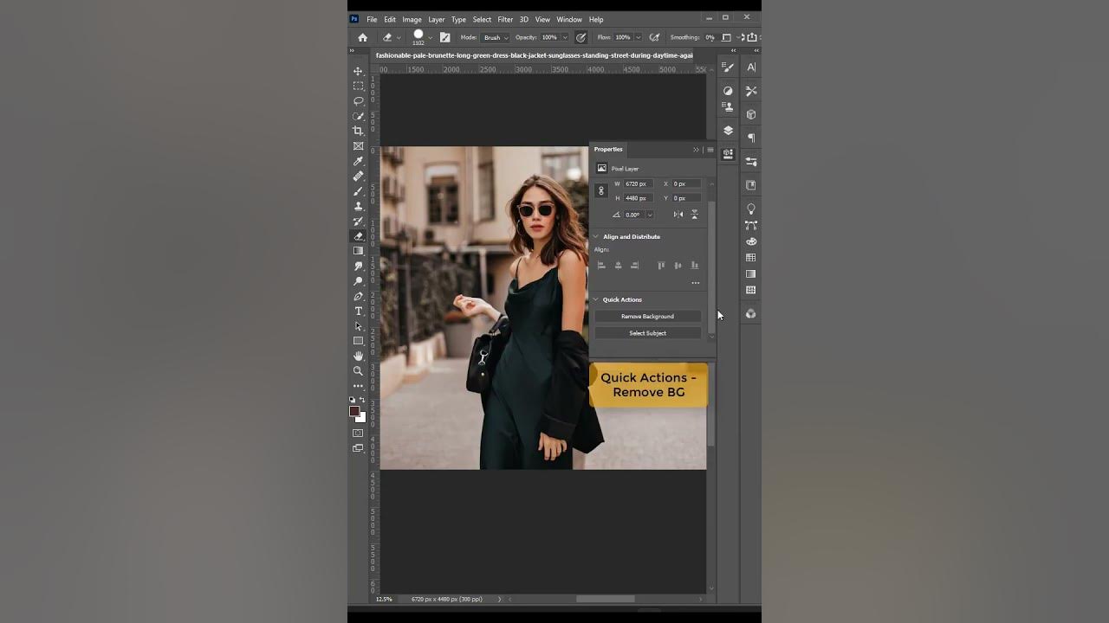The height and width of the screenshot is (623, 1109).
Task: Open the Window menu
Action: (569, 19)
